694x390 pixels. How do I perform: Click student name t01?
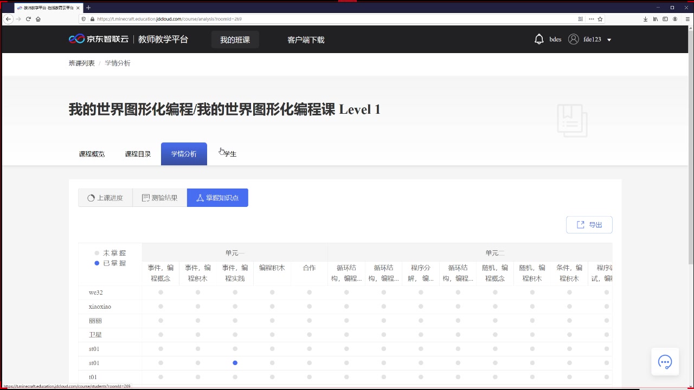(x=93, y=377)
